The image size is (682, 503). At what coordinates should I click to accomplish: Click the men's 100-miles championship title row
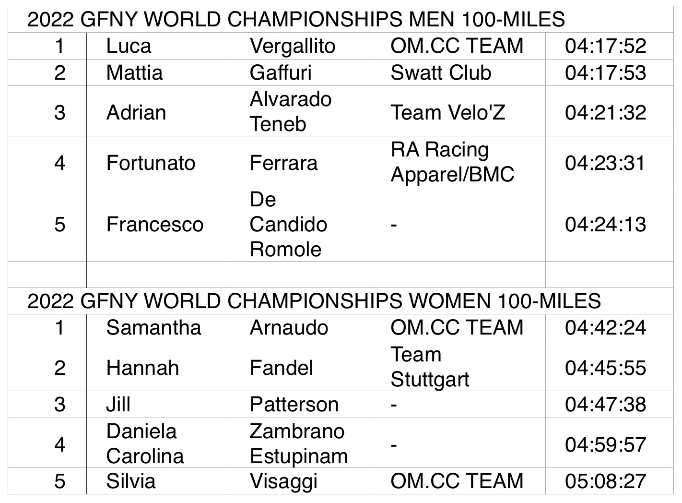tap(296, 20)
